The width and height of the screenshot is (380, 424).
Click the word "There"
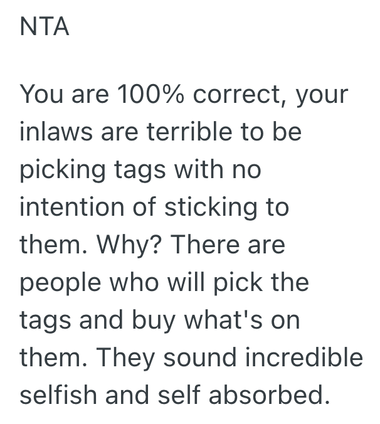[201, 244]
